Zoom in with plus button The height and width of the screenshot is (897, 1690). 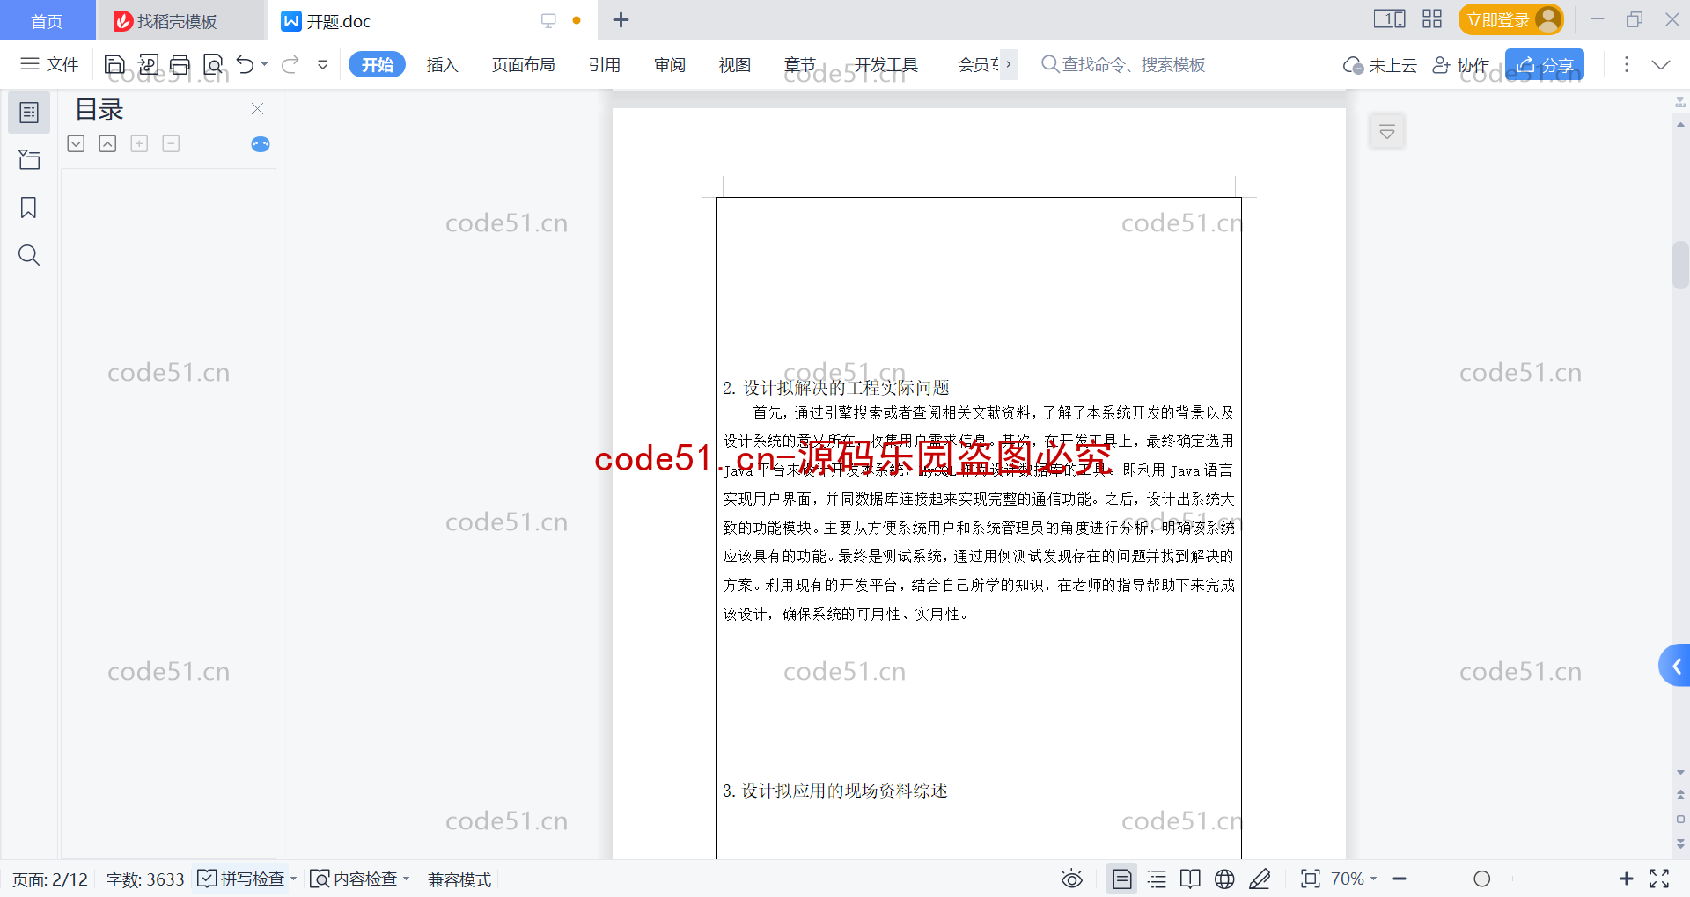coord(1627,879)
